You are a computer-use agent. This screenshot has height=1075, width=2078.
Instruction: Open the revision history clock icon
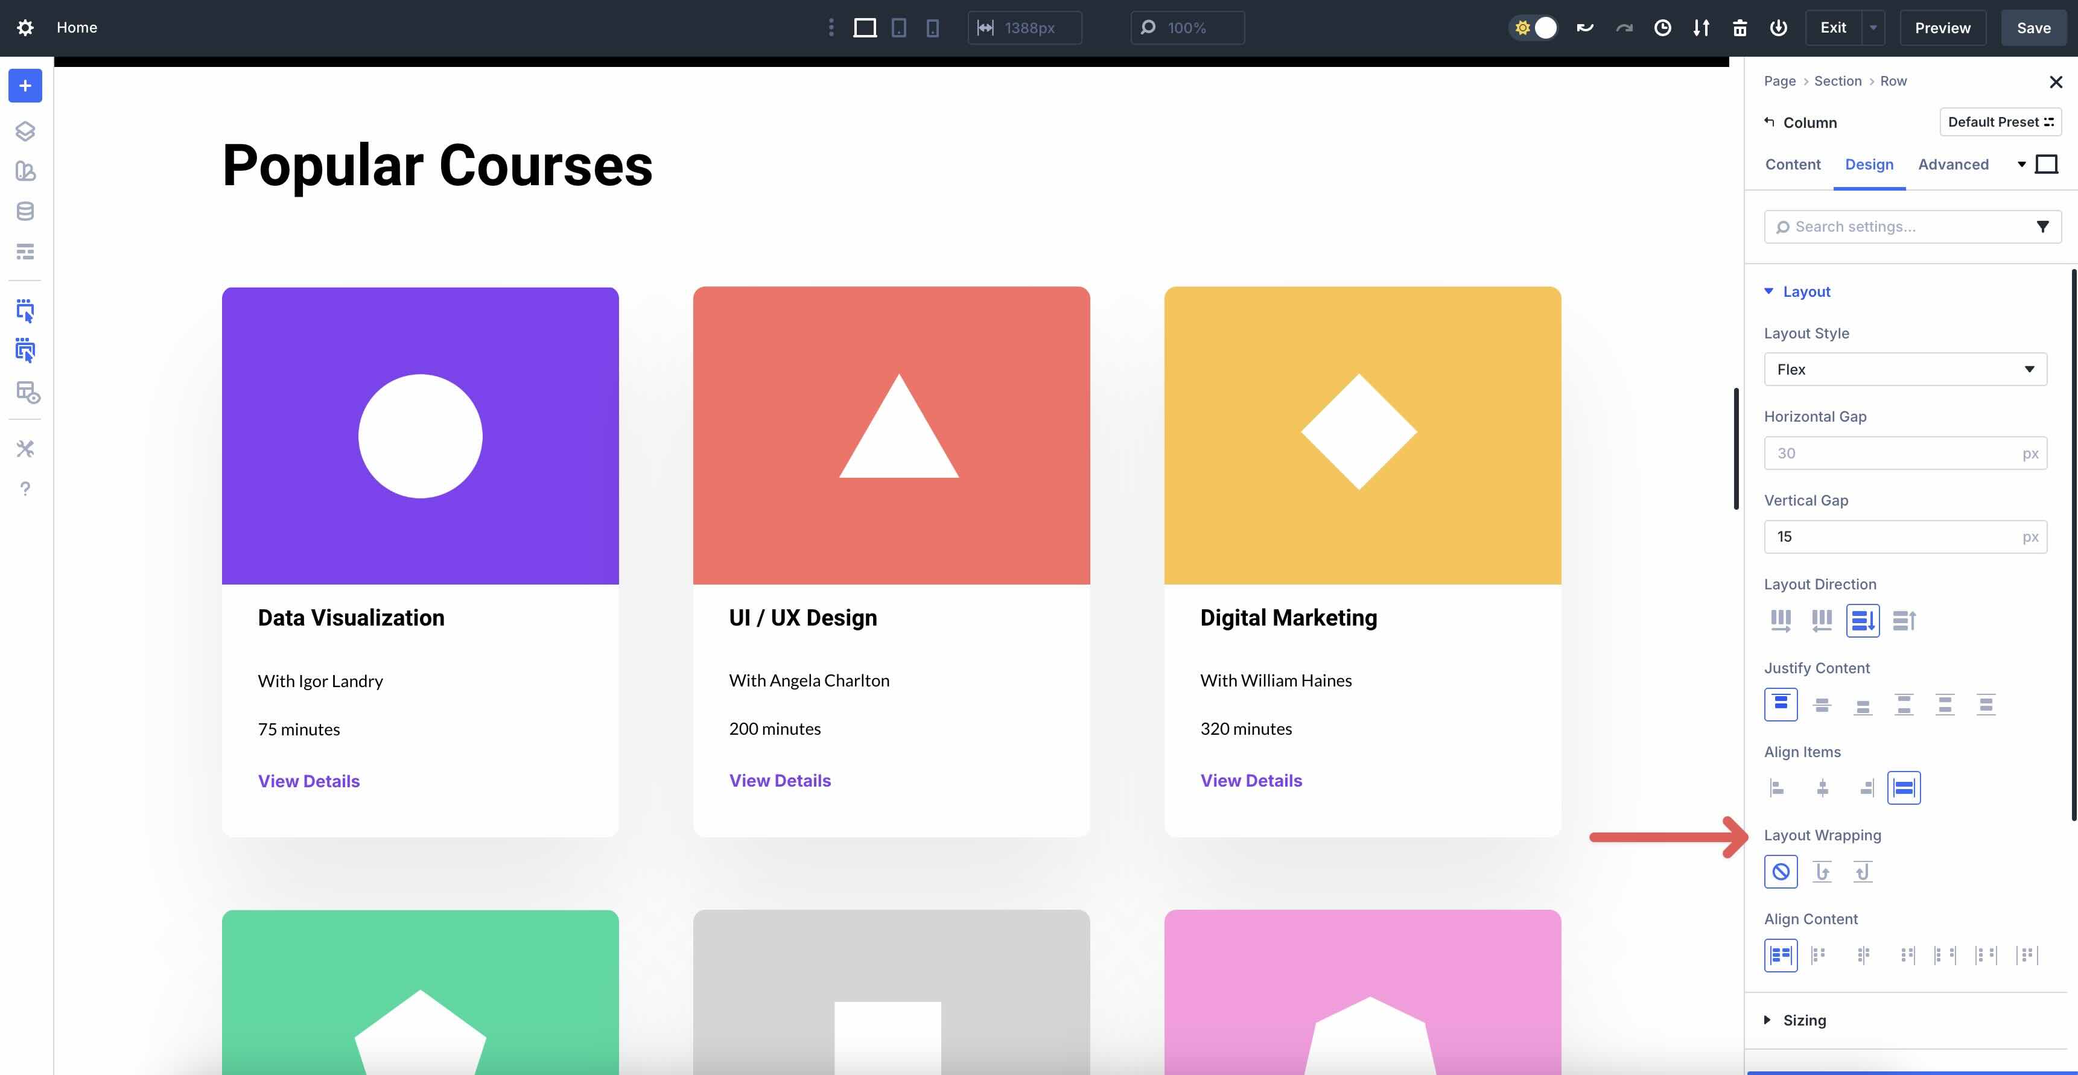coord(1662,27)
